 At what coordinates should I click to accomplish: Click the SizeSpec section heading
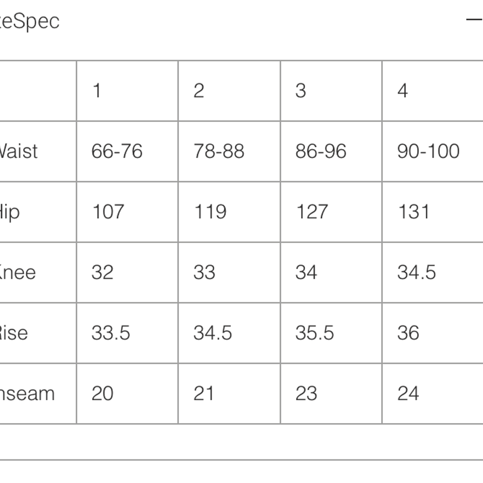tap(29, 22)
